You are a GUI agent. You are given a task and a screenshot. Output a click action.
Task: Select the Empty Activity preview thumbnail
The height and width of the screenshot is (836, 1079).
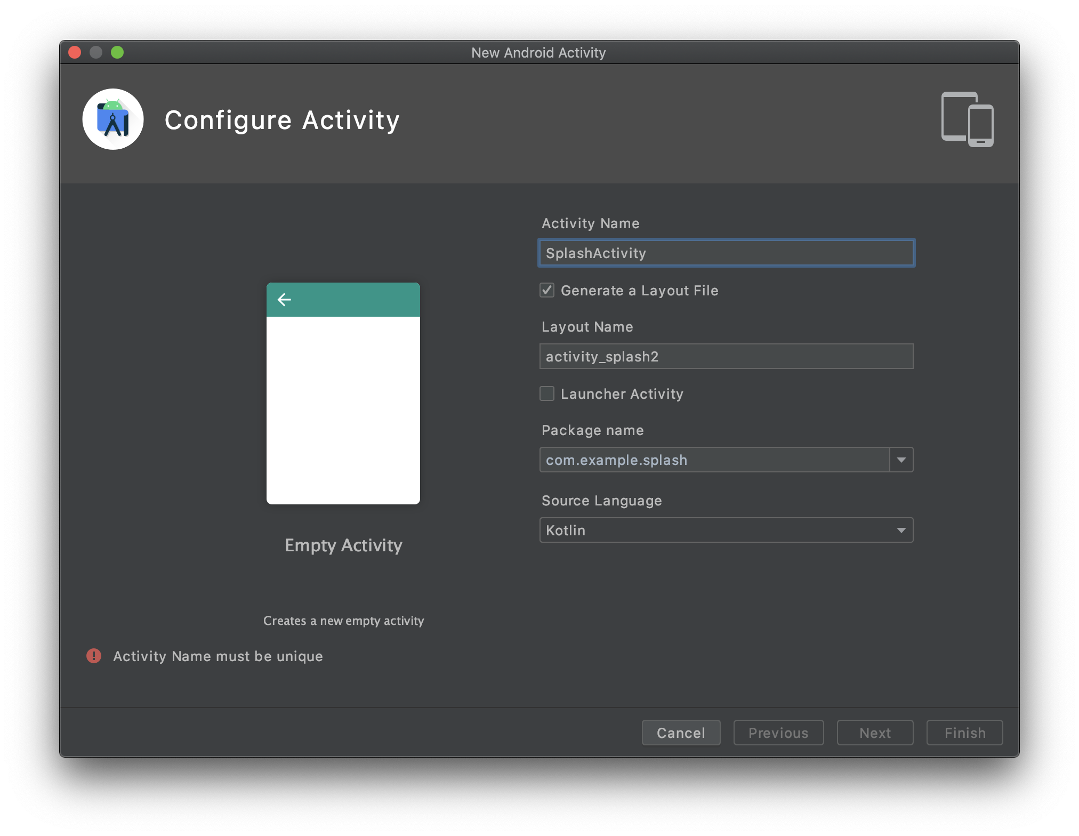pos(343,411)
